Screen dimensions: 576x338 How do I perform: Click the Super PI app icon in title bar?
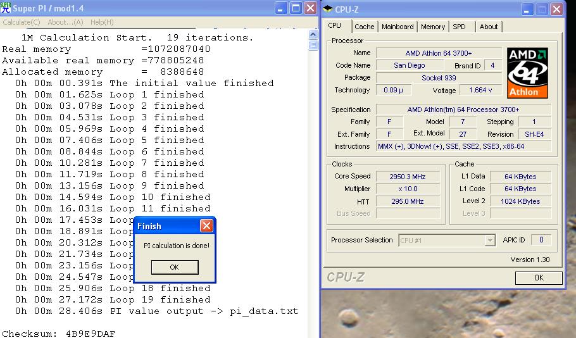click(6, 8)
